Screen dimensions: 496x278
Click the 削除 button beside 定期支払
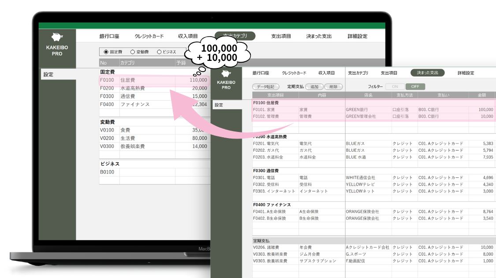[333, 87]
